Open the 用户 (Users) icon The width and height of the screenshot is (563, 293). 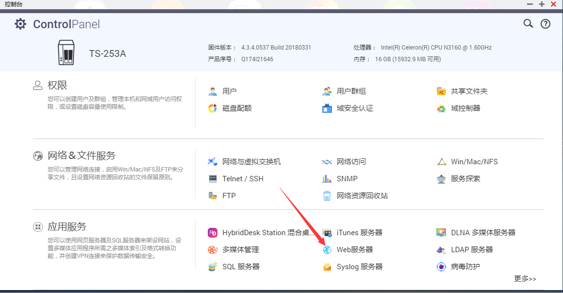point(213,91)
